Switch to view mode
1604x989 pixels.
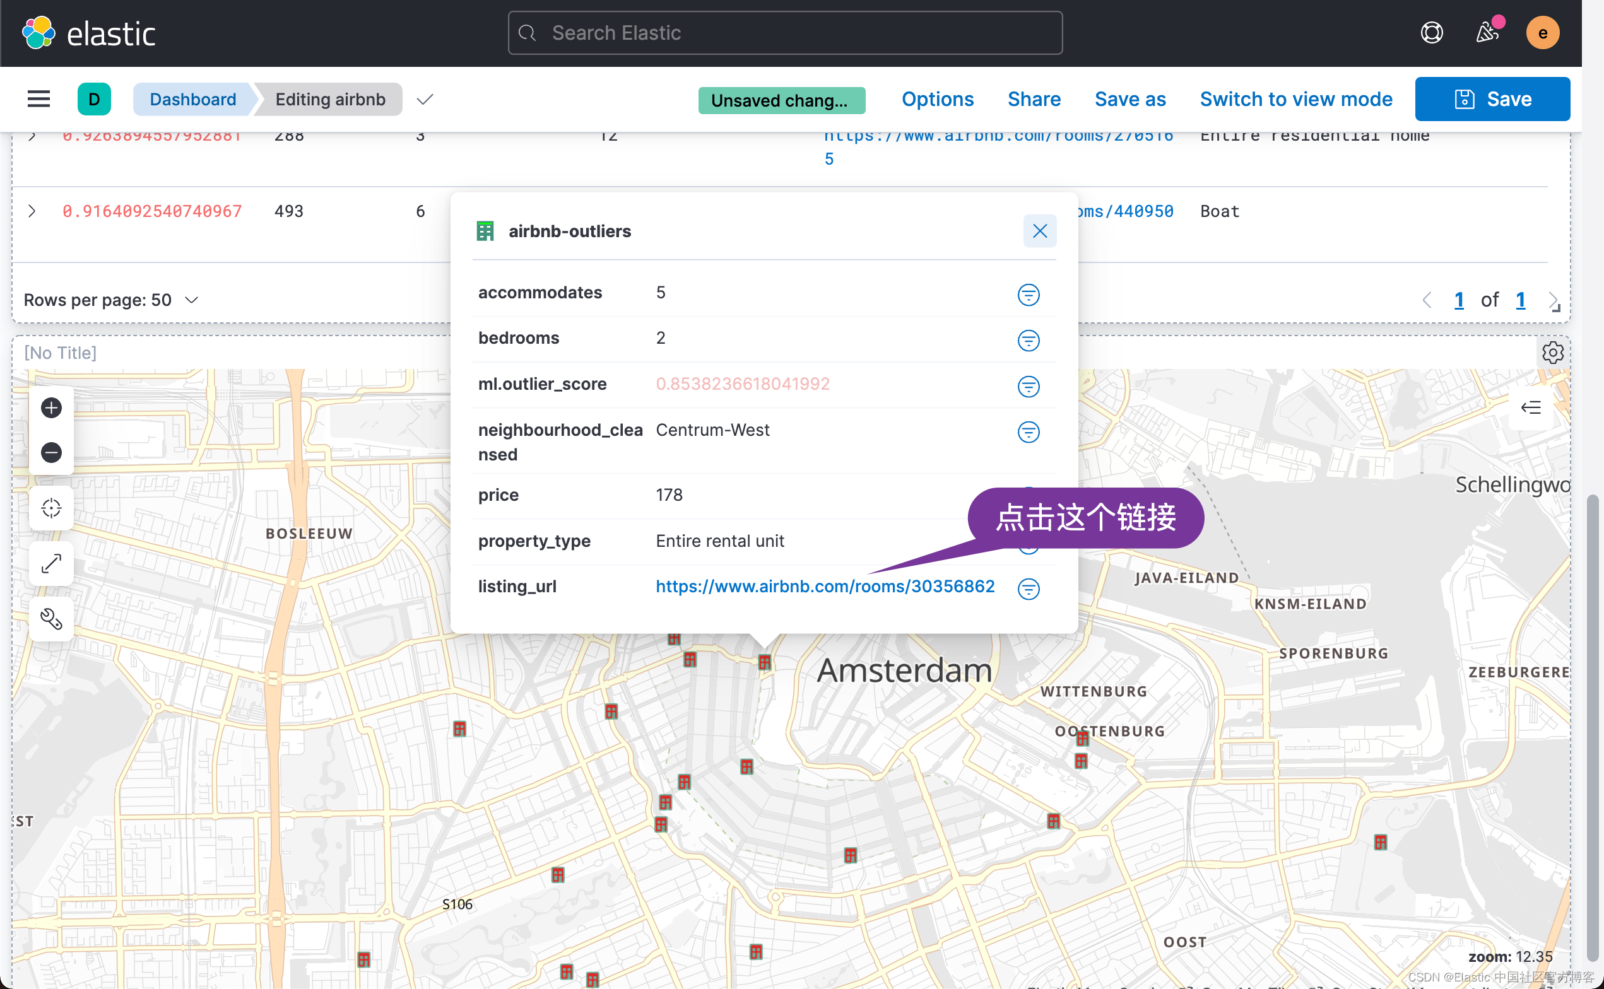click(x=1295, y=99)
